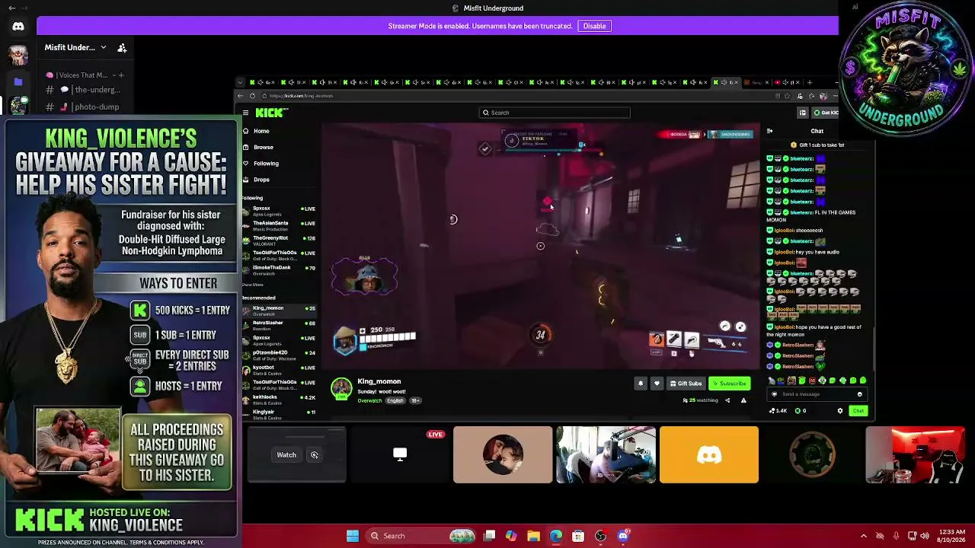Click the English language tag
This screenshot has height=548, width=975.
[395, 401]
